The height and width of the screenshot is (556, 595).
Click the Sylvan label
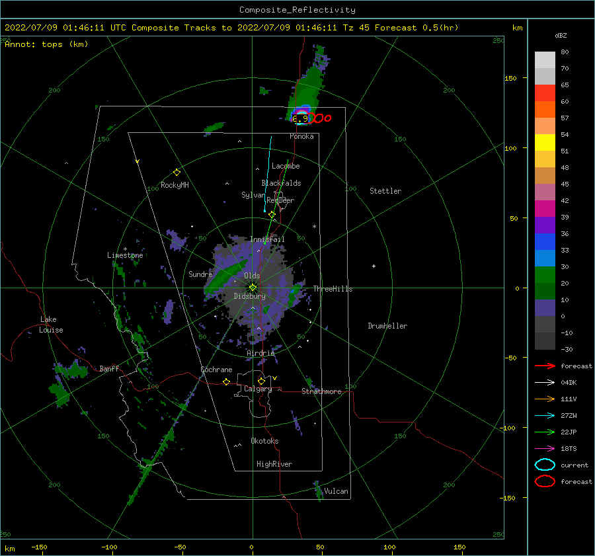[253, 194]
